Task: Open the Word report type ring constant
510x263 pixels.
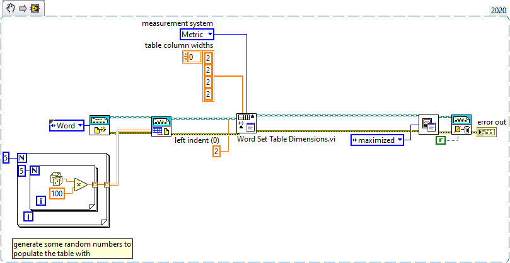Action: (x=67, y=126)
